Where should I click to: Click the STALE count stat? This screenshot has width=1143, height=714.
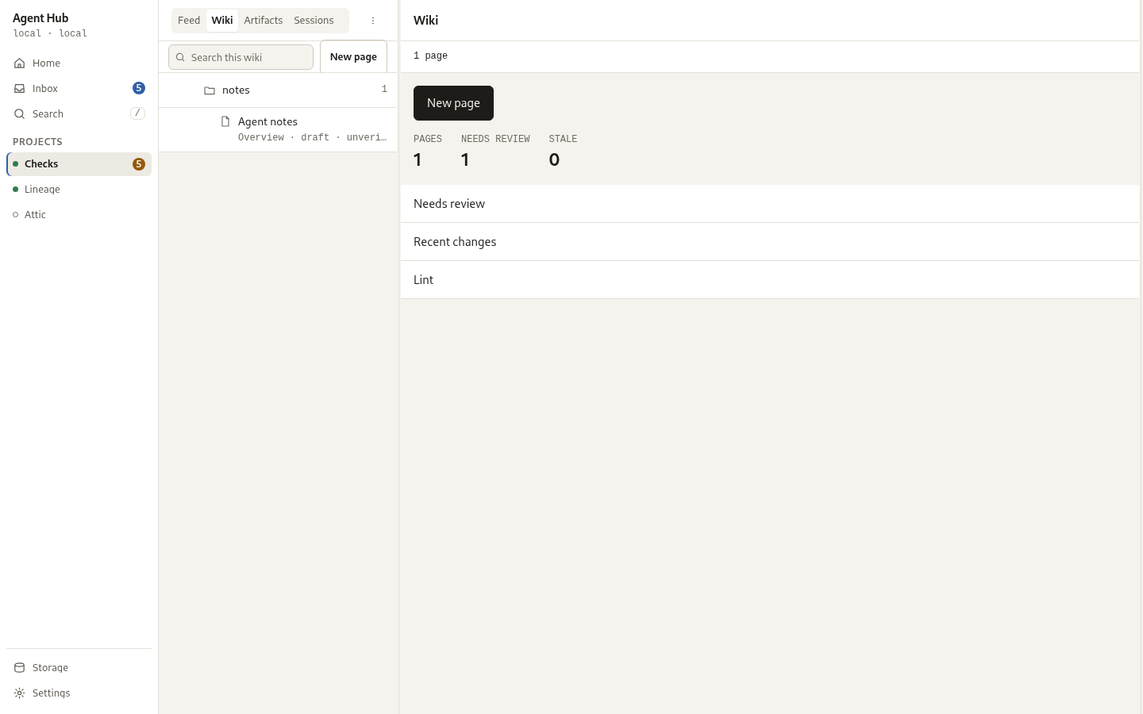tap(563, 152)
